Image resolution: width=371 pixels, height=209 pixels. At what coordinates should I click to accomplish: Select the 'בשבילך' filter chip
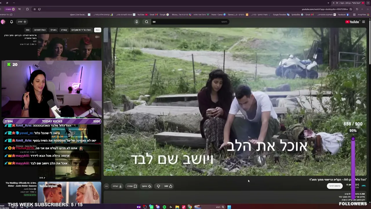53,30
